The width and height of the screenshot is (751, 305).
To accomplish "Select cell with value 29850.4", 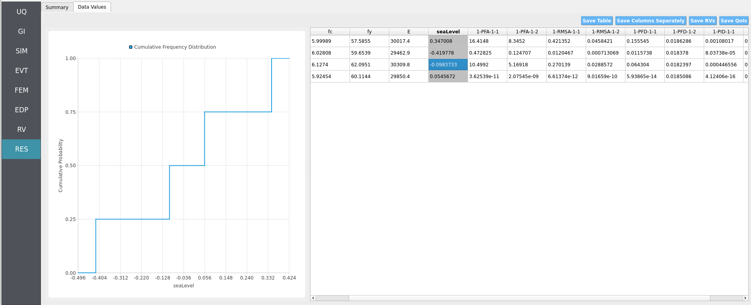I will coord(409,77).
